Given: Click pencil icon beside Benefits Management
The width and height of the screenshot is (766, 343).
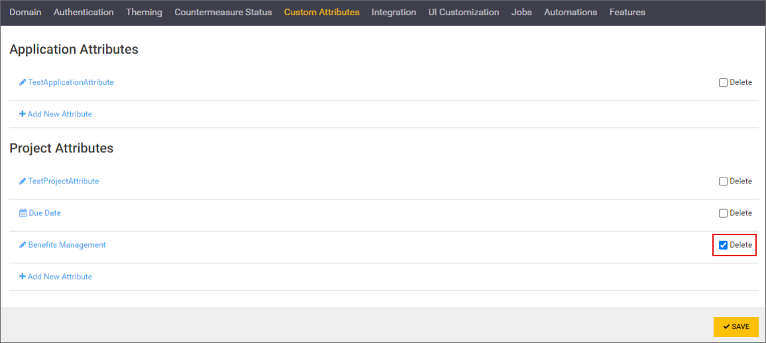Looking at the screenshot, I should pyautogui.click(x=23, y=245).
